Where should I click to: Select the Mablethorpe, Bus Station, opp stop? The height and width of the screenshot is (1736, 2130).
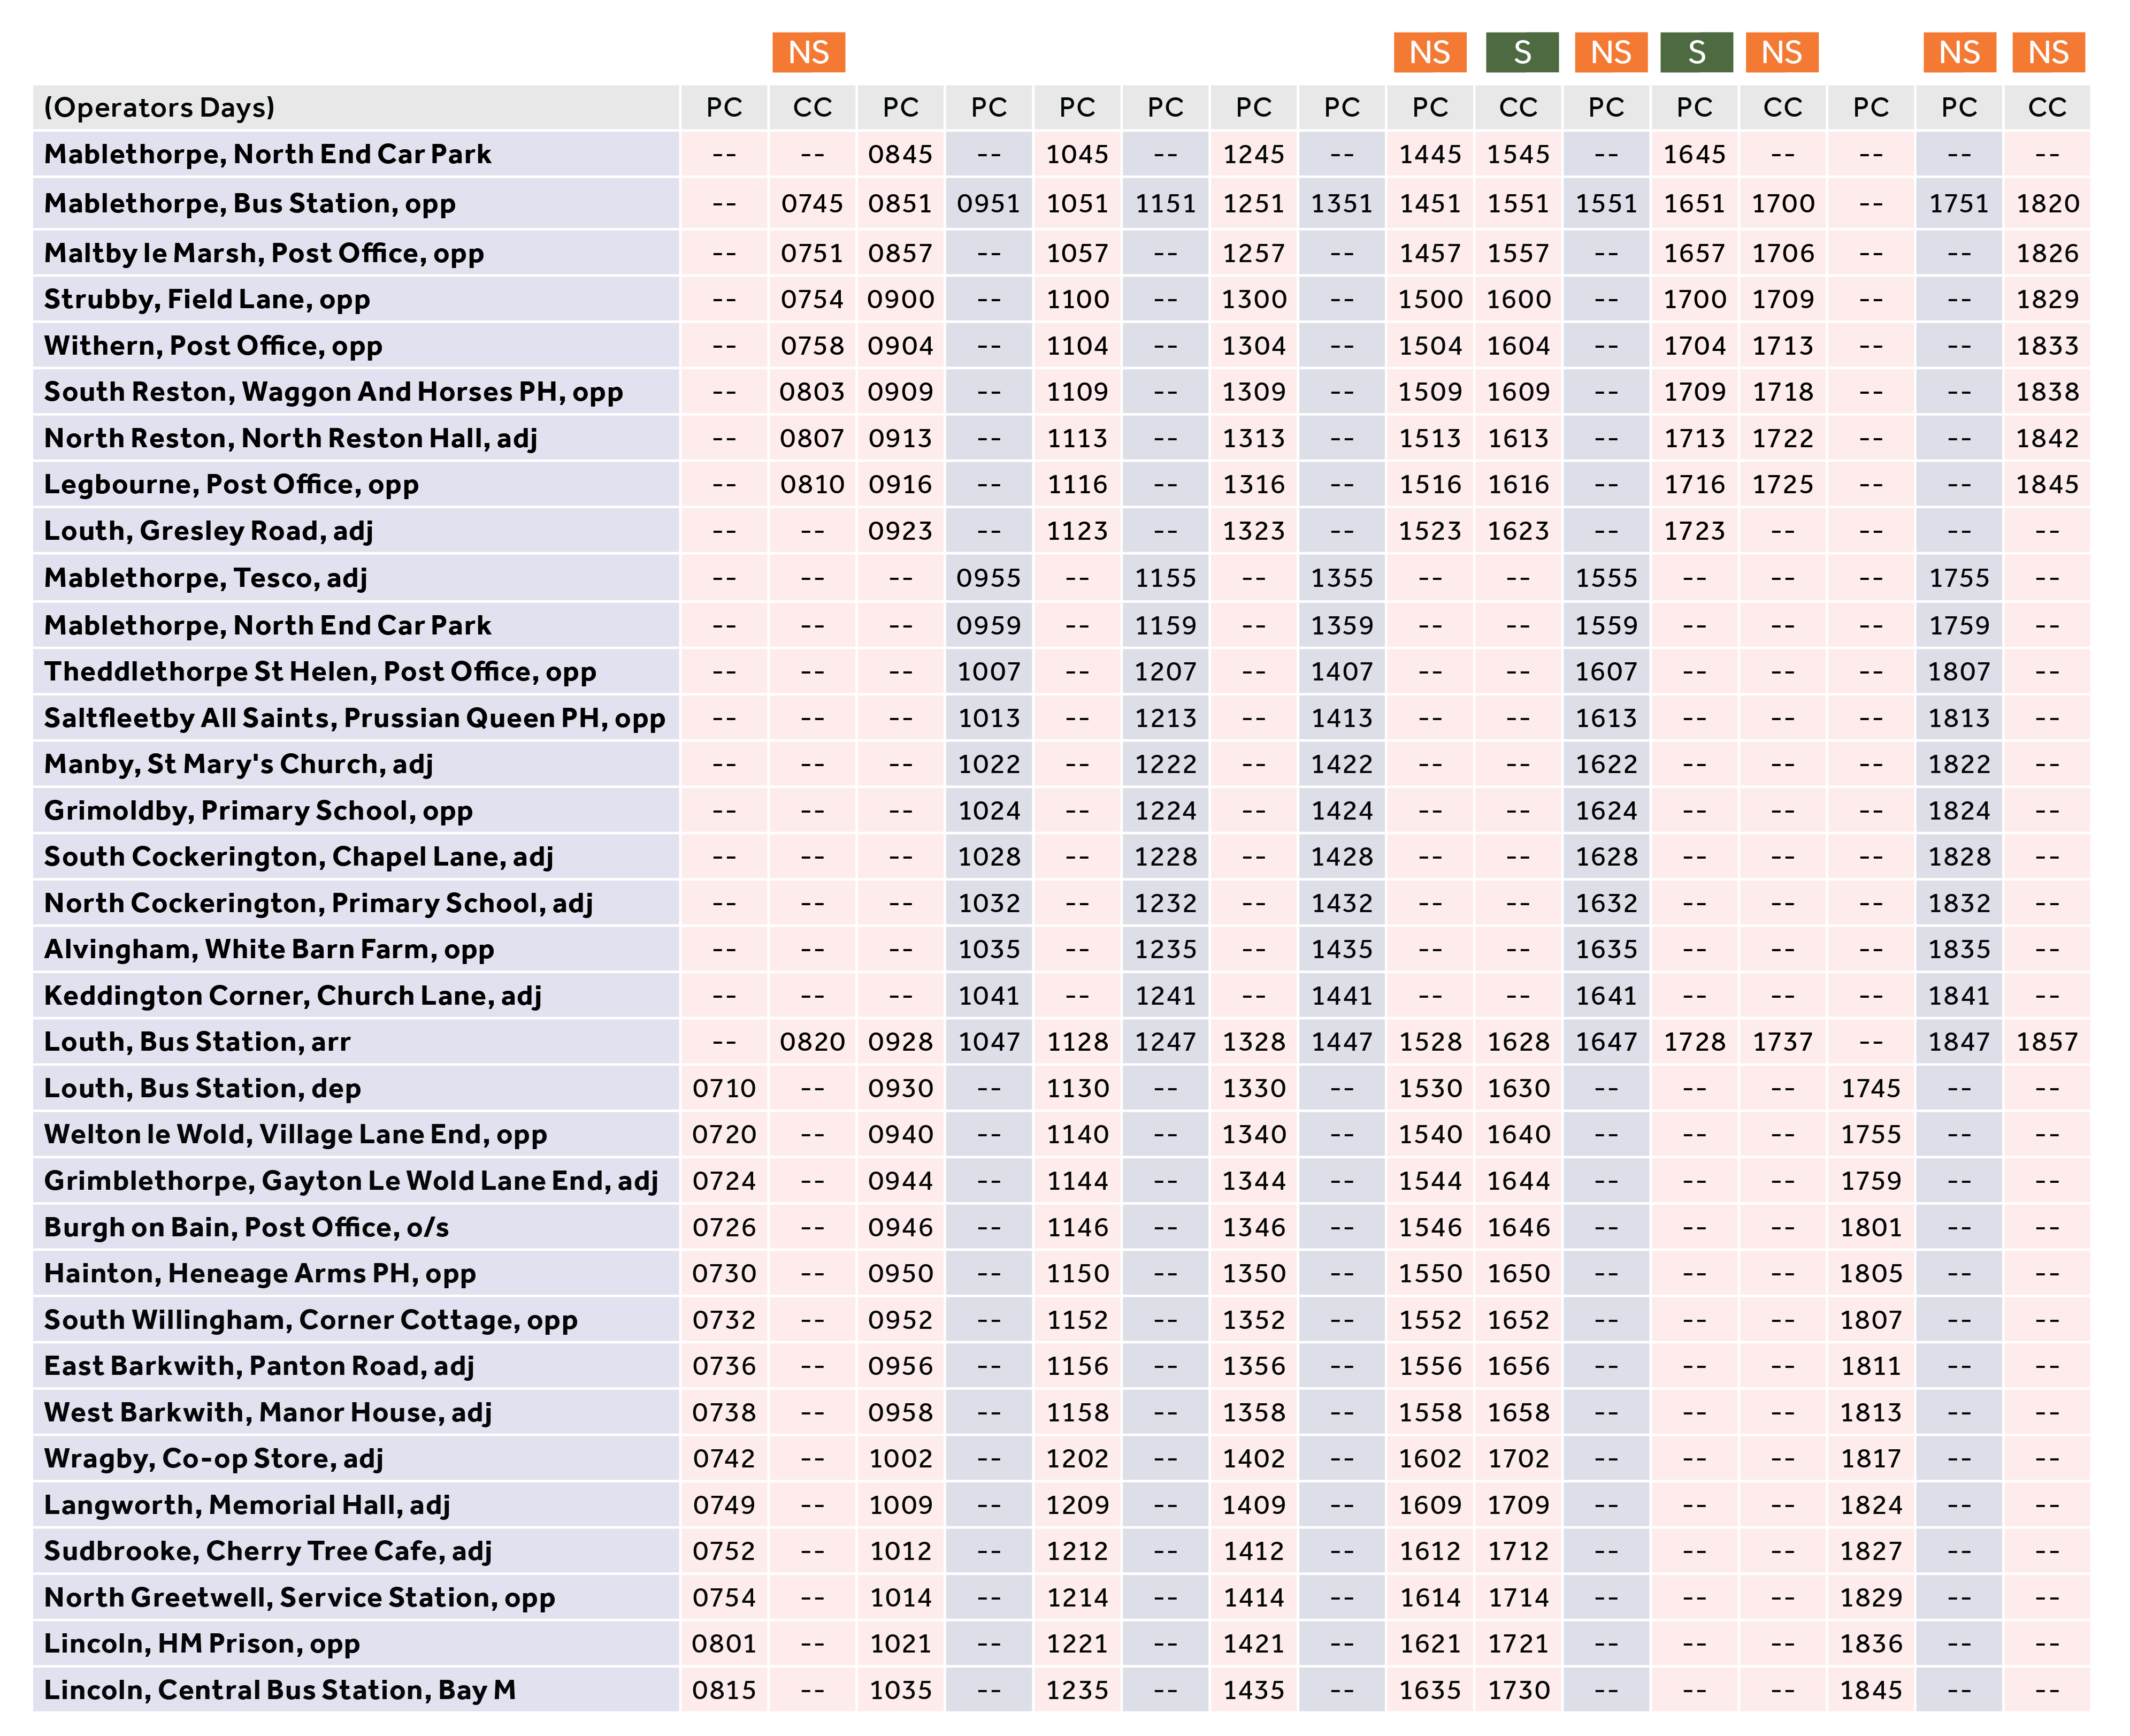point(250,203)
